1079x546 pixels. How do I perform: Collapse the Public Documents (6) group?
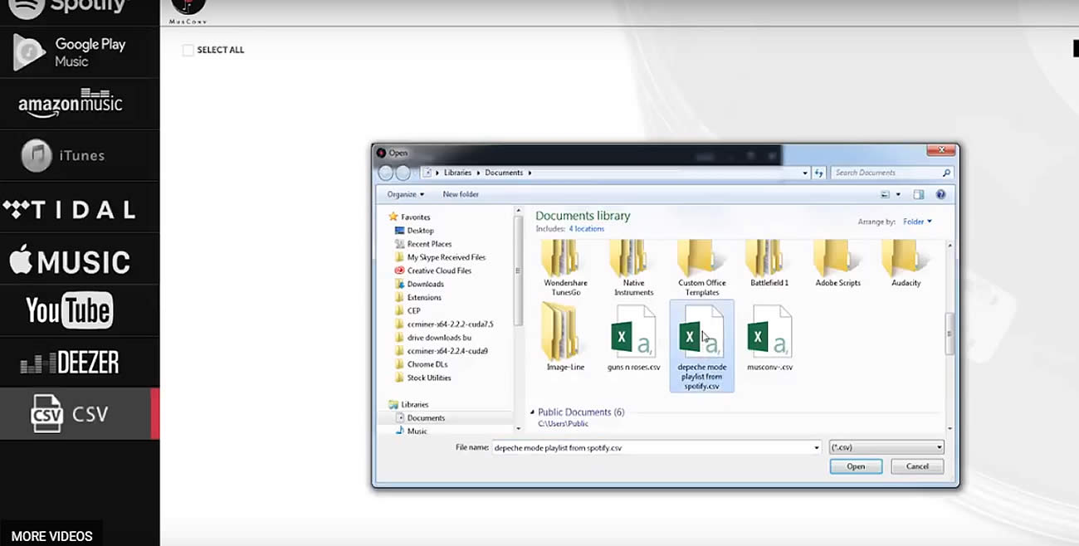coord(533,412)
